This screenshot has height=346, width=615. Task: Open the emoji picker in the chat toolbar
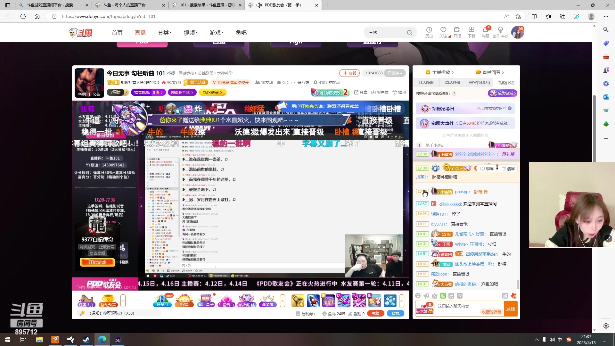coord(418,296)
